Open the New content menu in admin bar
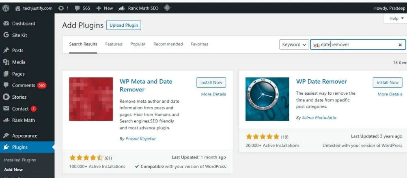The height and width of the screenshot is (180, 407). (x=105, y=8)
